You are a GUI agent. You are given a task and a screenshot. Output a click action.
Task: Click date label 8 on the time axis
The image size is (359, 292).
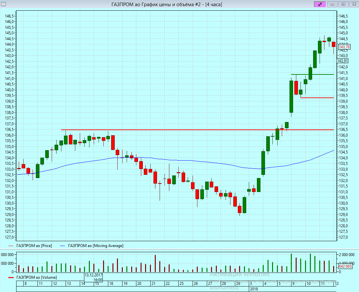click(x=26, y=284)
